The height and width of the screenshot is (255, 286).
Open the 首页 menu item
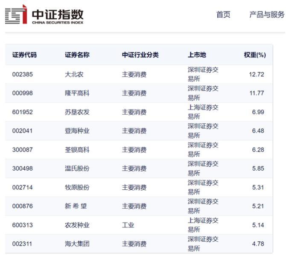pos(223,15)
